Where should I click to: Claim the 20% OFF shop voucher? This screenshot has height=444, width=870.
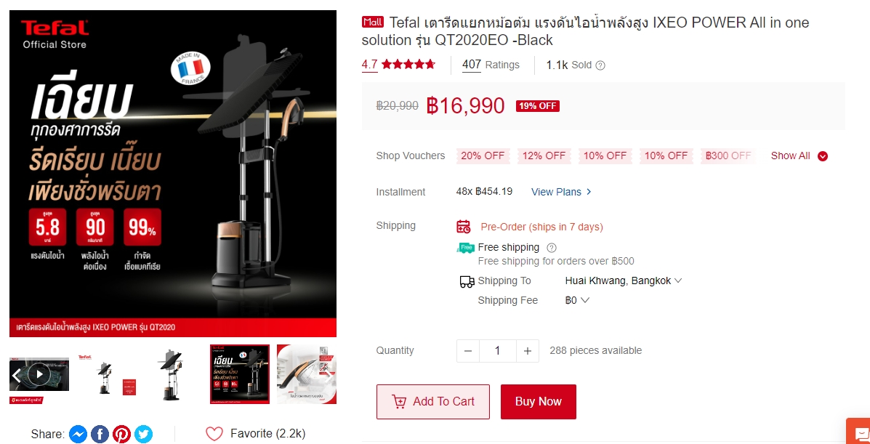(482, 156)
